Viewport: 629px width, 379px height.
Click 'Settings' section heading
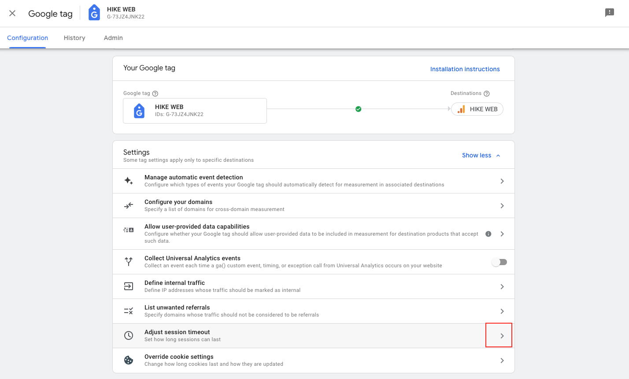tap(137, 152)
